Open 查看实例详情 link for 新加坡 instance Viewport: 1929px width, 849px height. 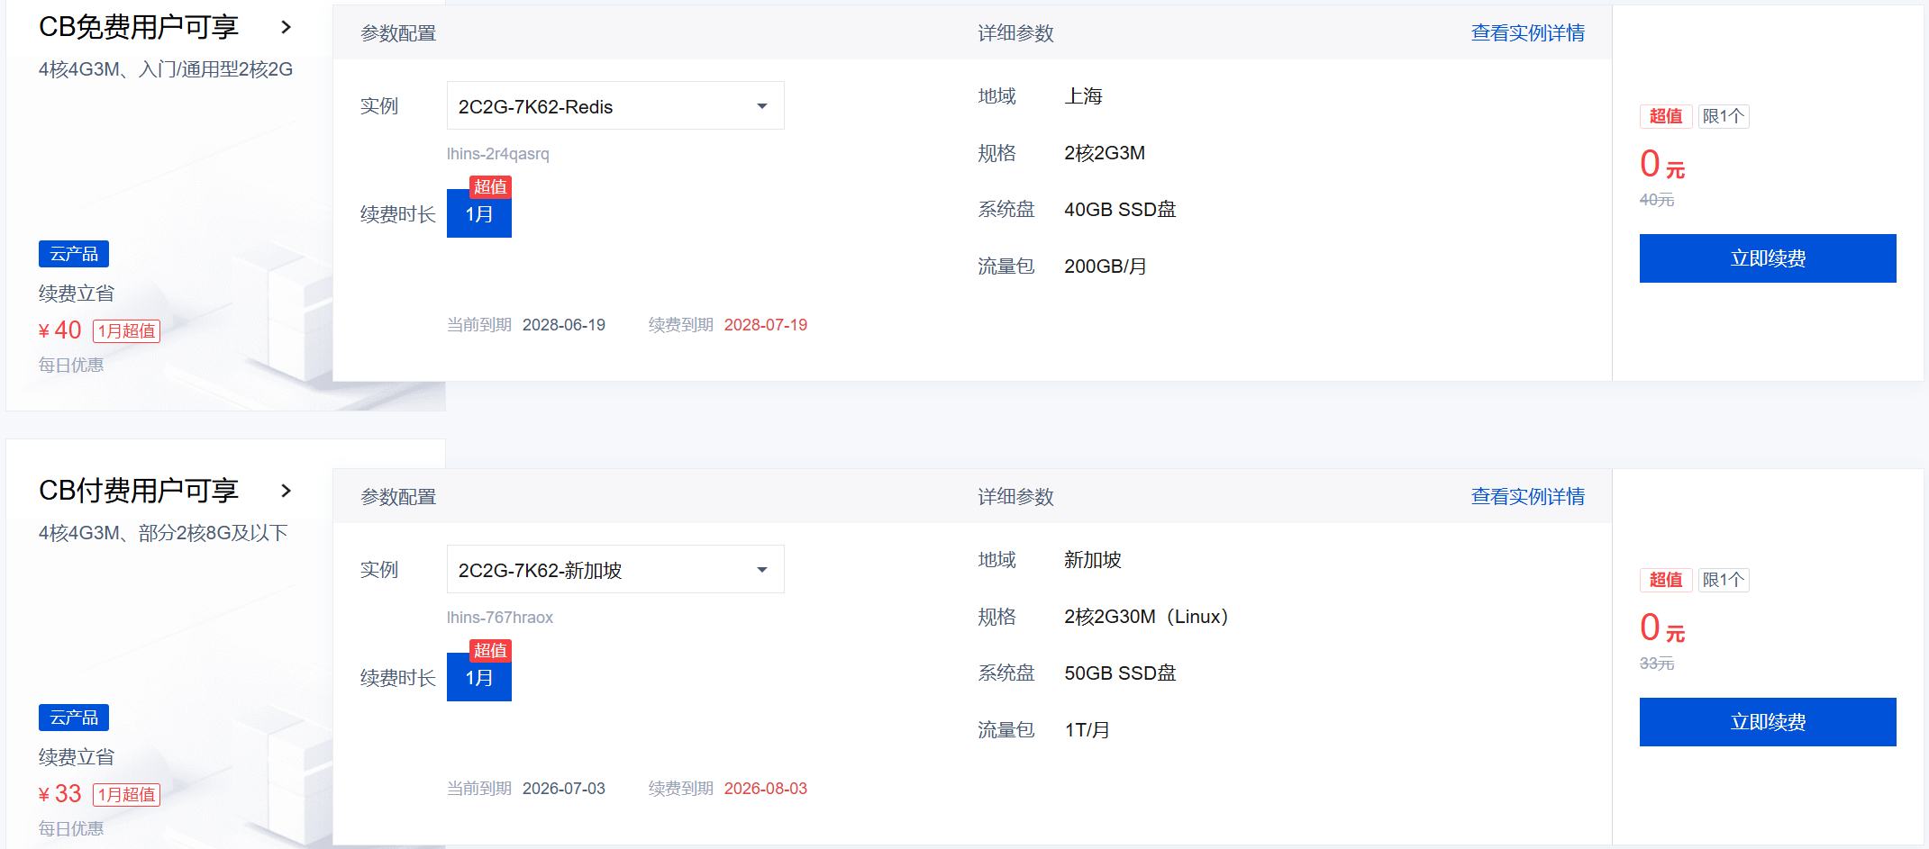coord(1528,497)
